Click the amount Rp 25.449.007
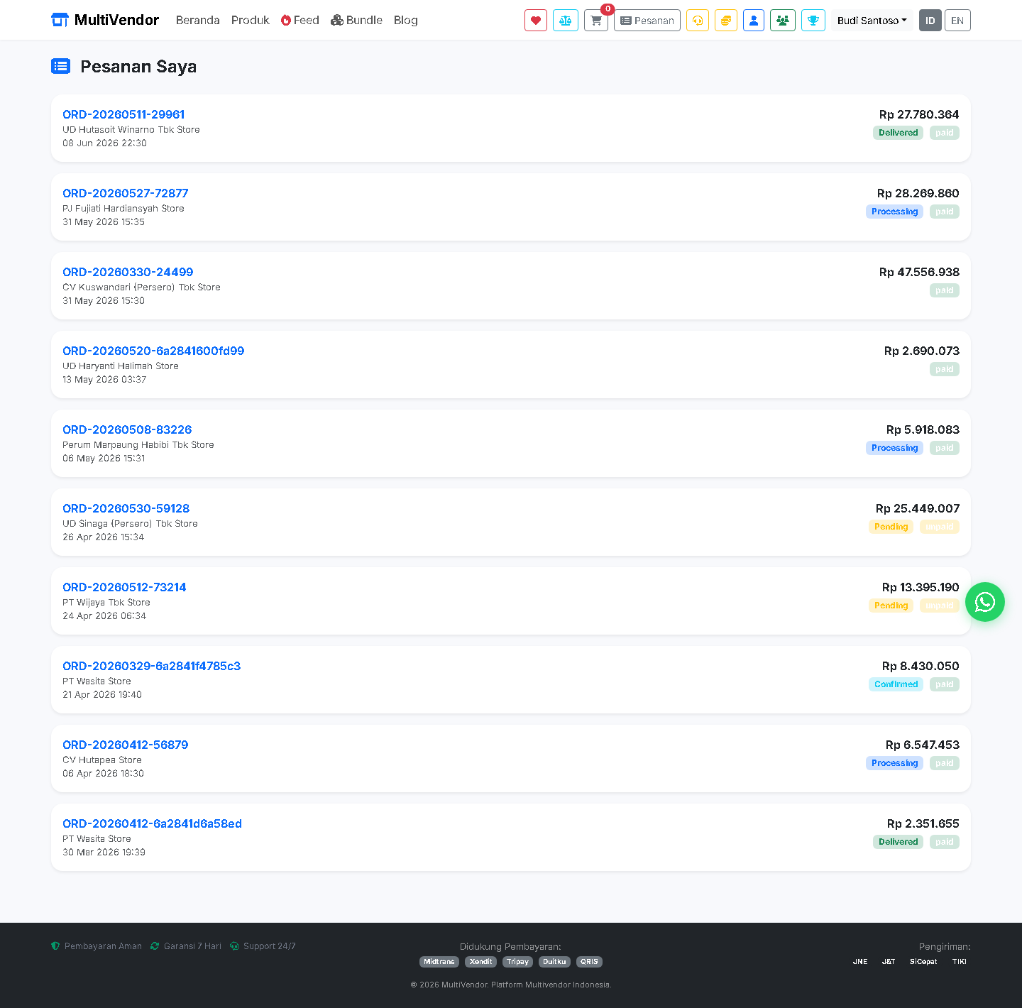The width and height of the screenshot is (1022, 1008). point(918,508)
